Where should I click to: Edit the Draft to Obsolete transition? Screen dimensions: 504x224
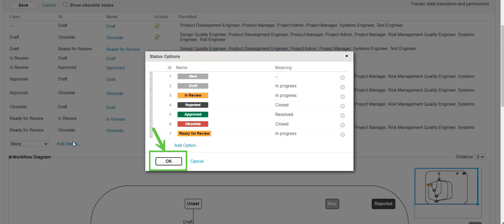click(x=157, y=37)
